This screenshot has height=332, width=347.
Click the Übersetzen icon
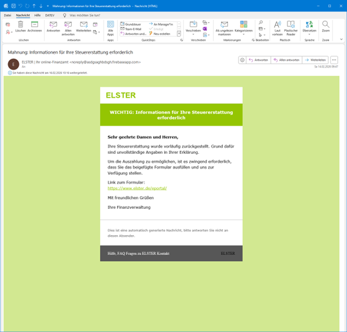coord(309,24)
